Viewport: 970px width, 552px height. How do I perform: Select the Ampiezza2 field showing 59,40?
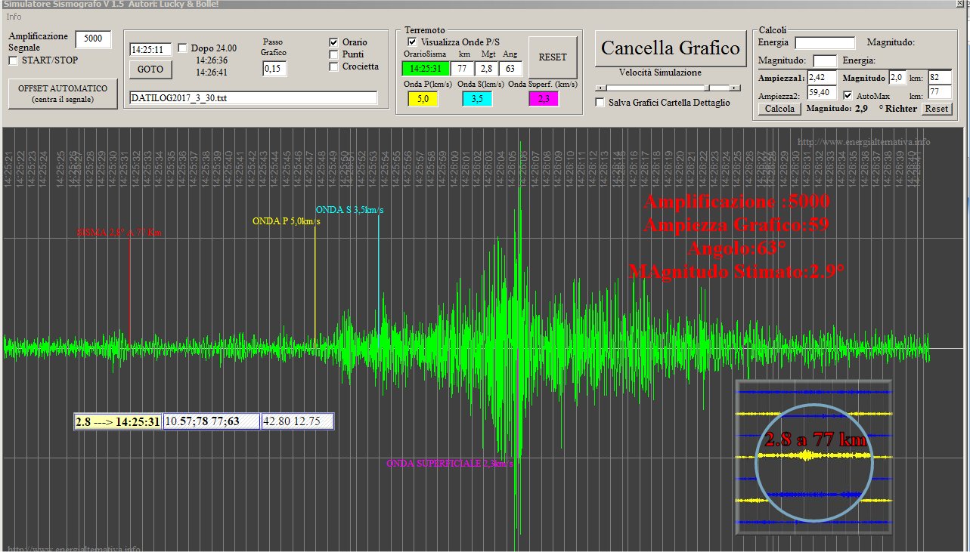pyautogui.click(x=822, y=93)
